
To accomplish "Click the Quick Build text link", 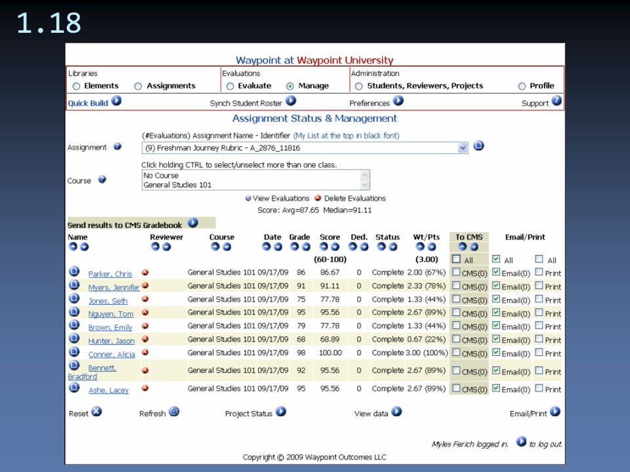I will [88, 103].
